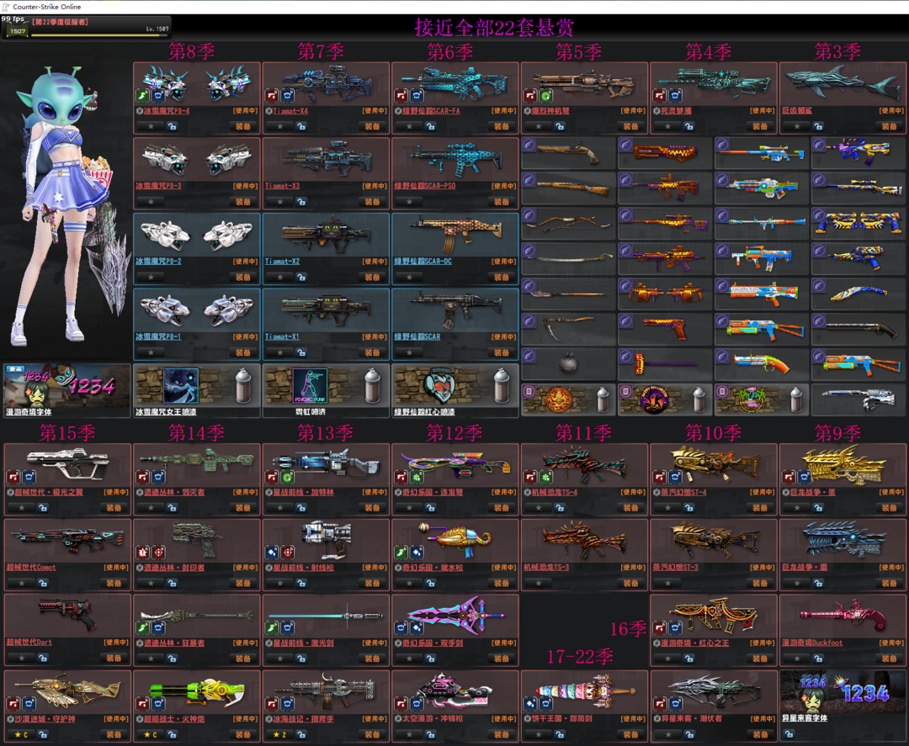Click 装备 button for 太空漫游·冲锋枪
Image resolution: width=909 pixels, height=746 pixels.
click(x=502, y=734)
